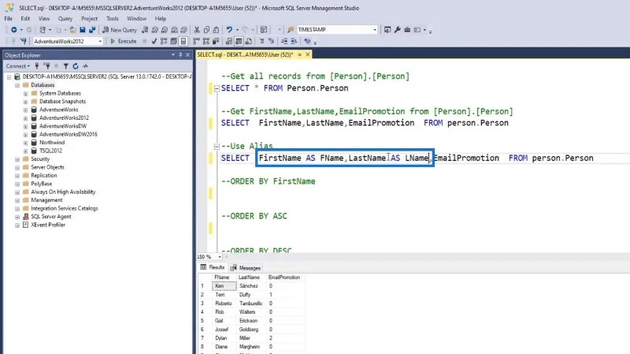
Task: Expand the AdventureWorks2012 database node
Action: 26,118
